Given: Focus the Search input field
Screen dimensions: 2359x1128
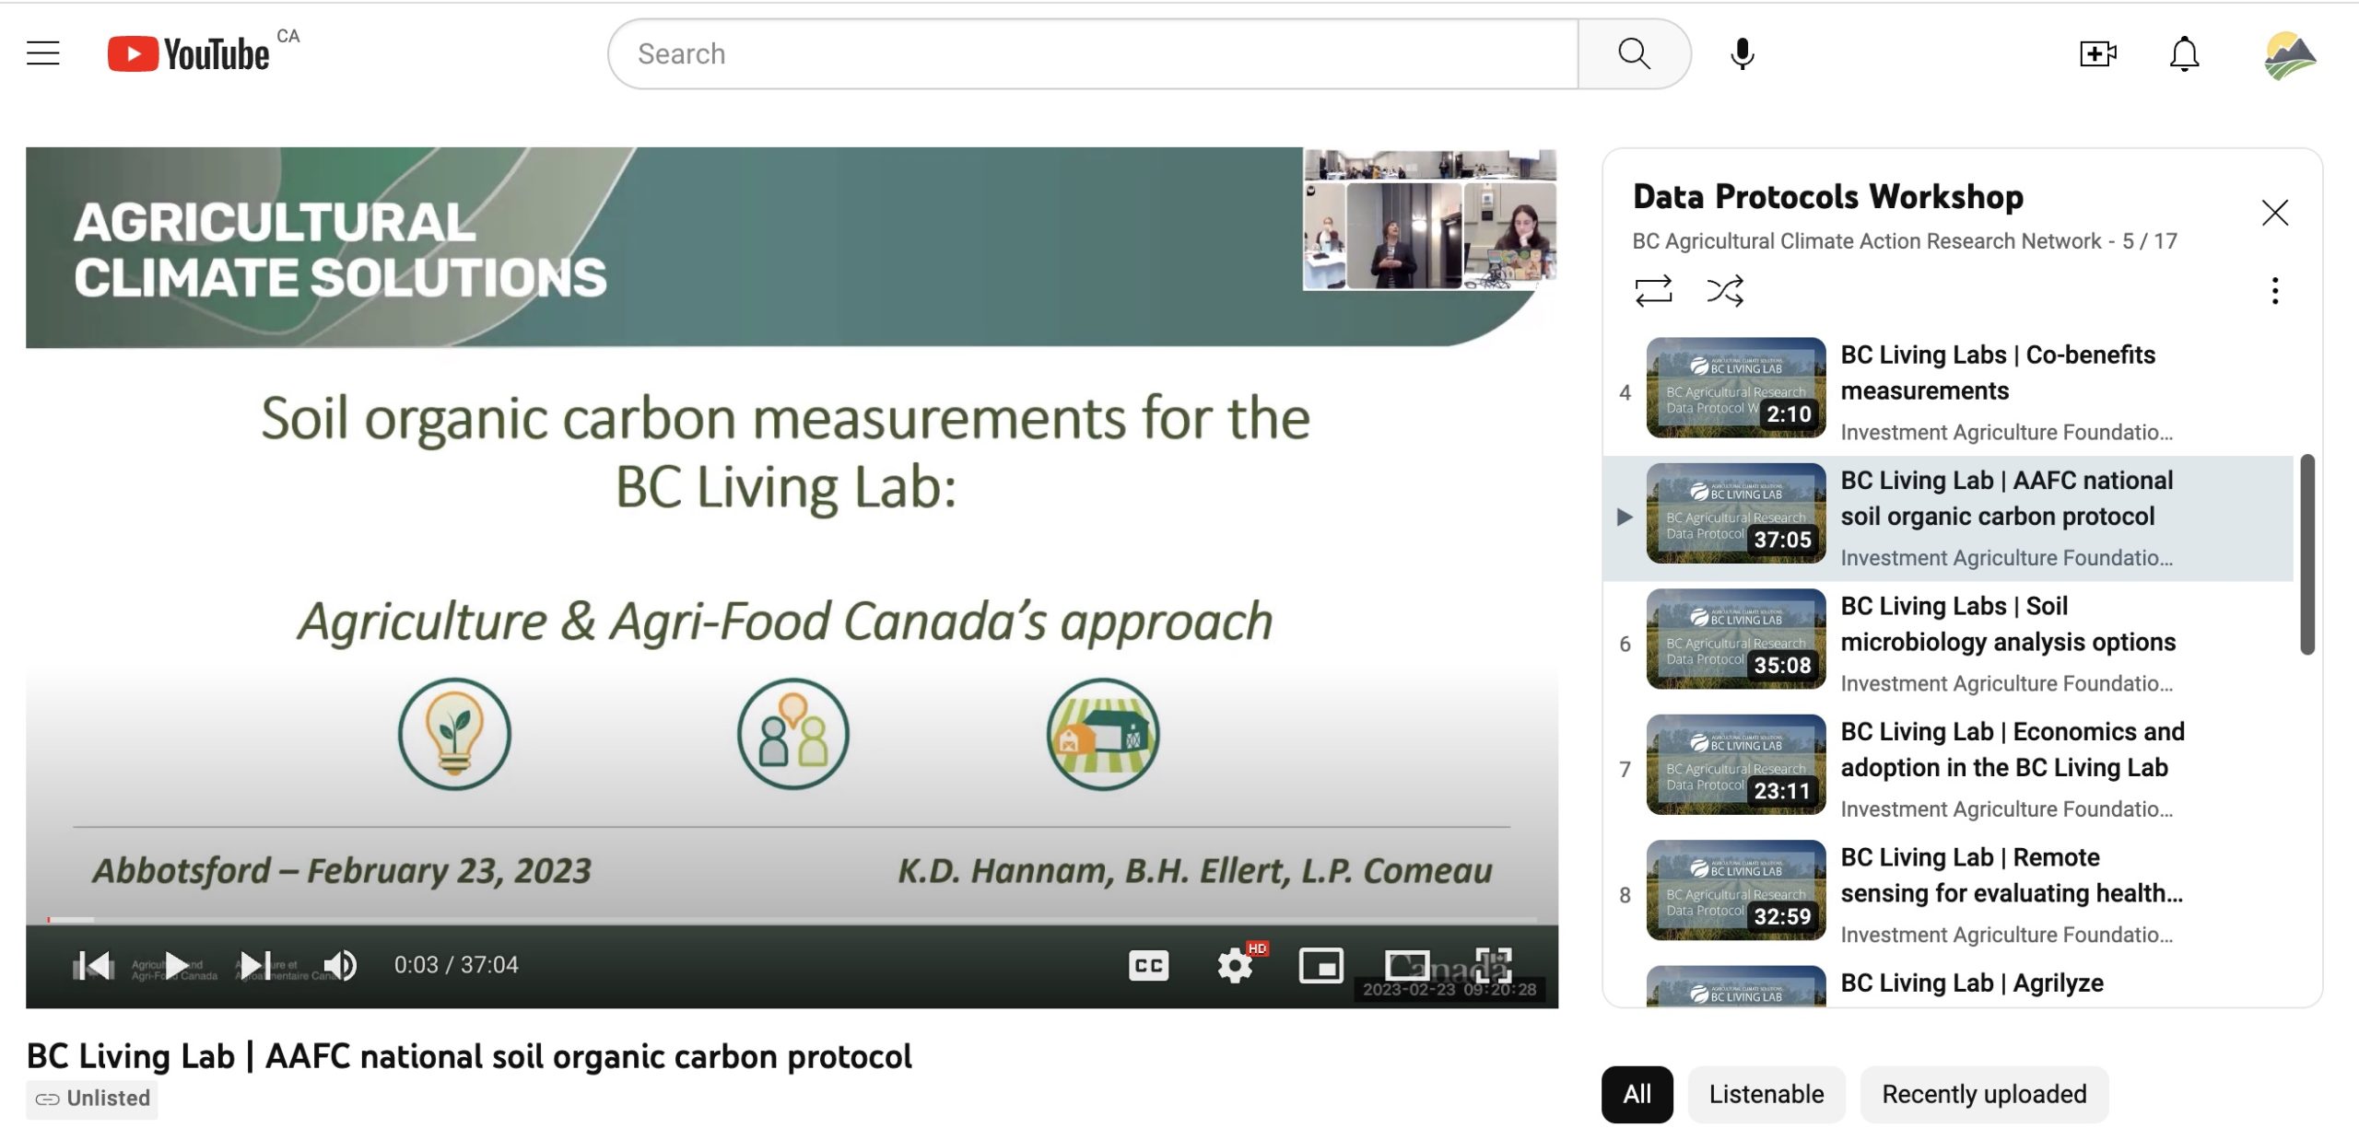Looking at the screenshot, I should coord(1093,53).
